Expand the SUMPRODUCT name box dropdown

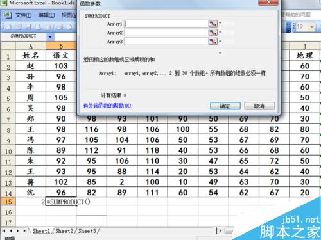click(x=50, y=36)
